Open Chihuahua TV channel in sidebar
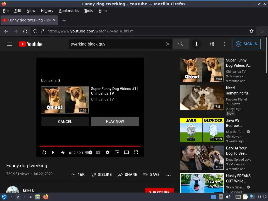The width and height of the screenshot is (268, 201). [236, 72]
